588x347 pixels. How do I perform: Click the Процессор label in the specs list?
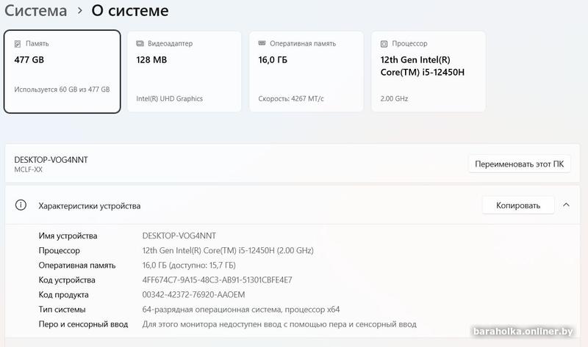tap(60, 250)
